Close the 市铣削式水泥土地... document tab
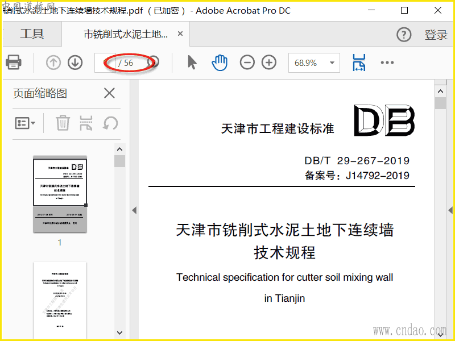Image resolution: width=455 pixels, height=341 pixels. click(180, 34)
